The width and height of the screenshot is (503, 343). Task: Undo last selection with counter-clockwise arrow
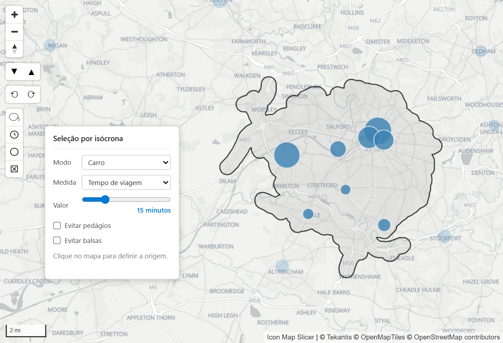point(14,94)
